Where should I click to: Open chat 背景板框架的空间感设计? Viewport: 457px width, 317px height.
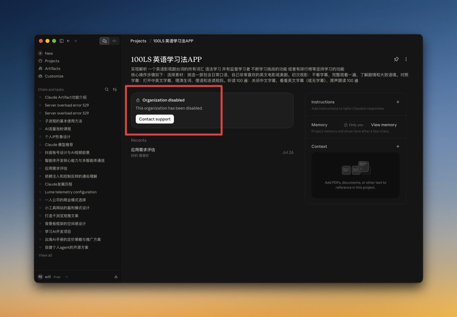65,224
